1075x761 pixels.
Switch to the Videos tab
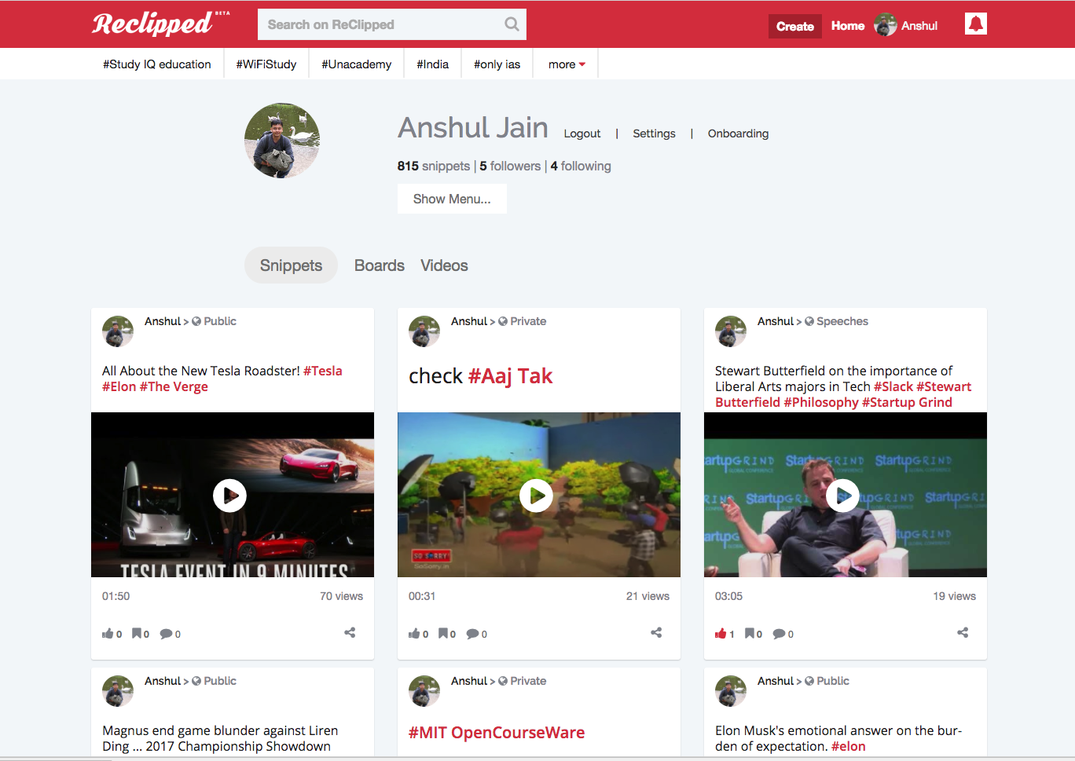click(444, 265)
